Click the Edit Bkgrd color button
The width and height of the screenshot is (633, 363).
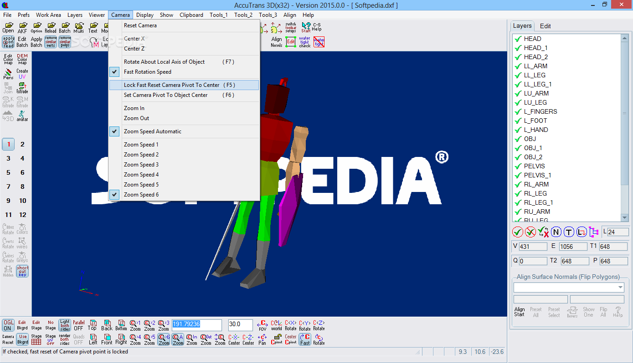[22, 325]
